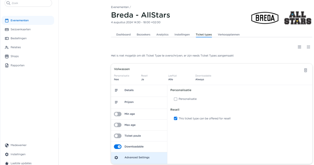
Task: Click the Zoek search field
Action: pyautogui.click(x=28, y=3)
